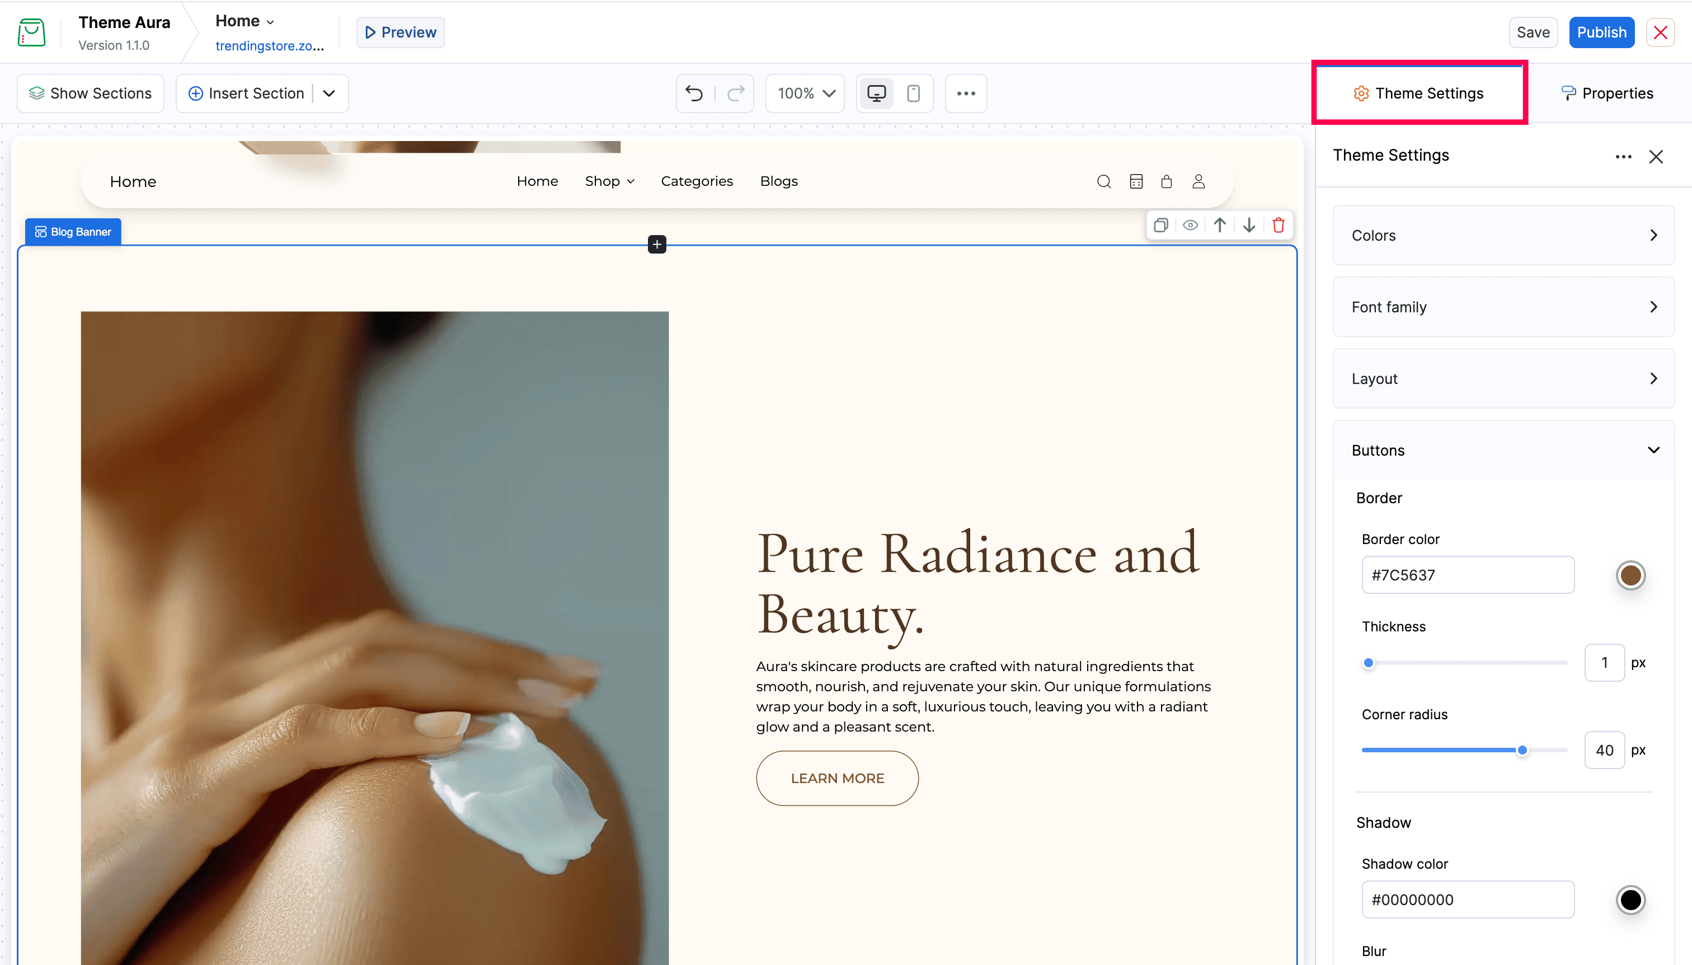Close the editor with red X
Viewport: 1692px width, 965px height.
[1660, 32]
